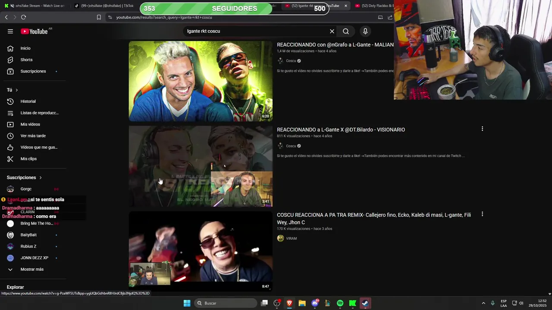Open more options for VISIONARIO video
This screenshot has width=552, height=310.
click(482, 129)
